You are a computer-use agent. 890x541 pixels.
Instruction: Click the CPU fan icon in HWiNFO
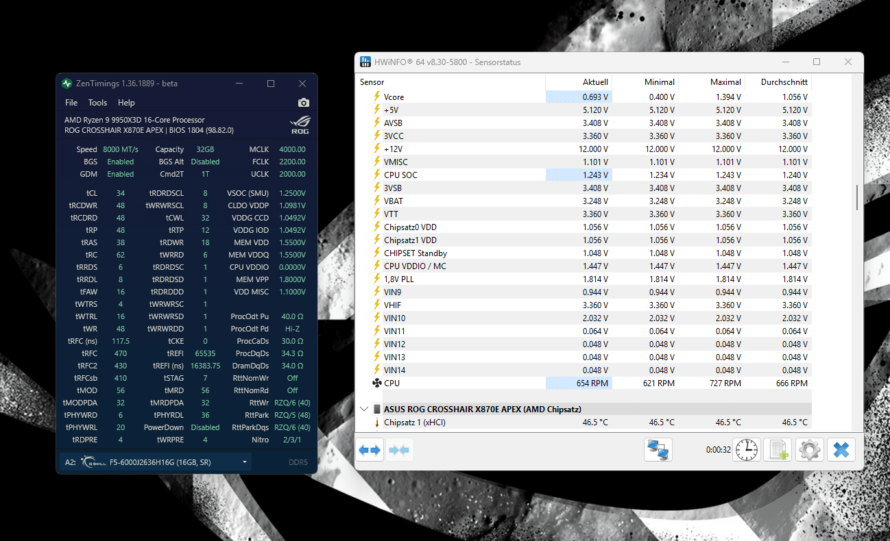coord(376,383)
